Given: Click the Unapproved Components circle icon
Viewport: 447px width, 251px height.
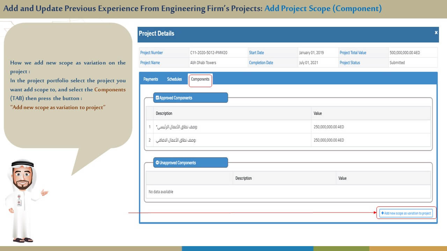Looking at the screenshot, I should (157, 163).
